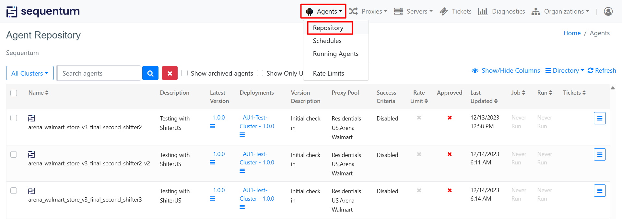This screenshot has width=622, height=219.
Task: Expand the All Clusters dropdown
Action: [30, 73]
